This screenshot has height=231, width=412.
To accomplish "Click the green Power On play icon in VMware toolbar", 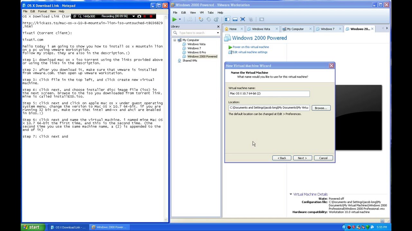I will pos(174,20).
